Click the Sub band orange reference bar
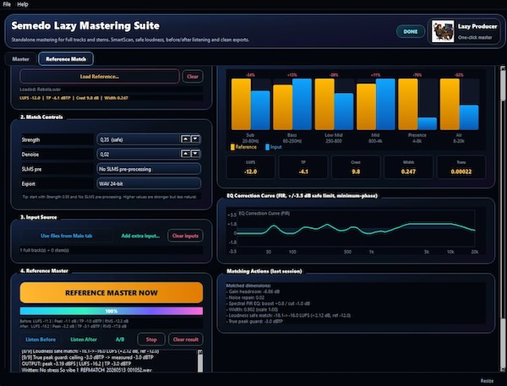Screen dimensions: 507x386 tap(241, 104)
